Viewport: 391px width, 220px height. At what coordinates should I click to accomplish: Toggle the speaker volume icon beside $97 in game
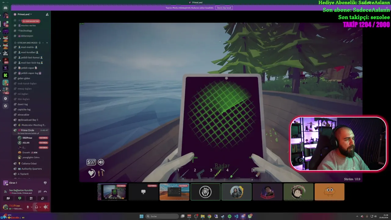tap(101, 162)
